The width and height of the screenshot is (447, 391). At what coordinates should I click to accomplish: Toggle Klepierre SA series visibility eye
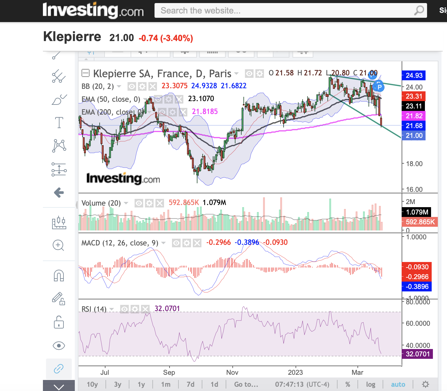[249, 74]
